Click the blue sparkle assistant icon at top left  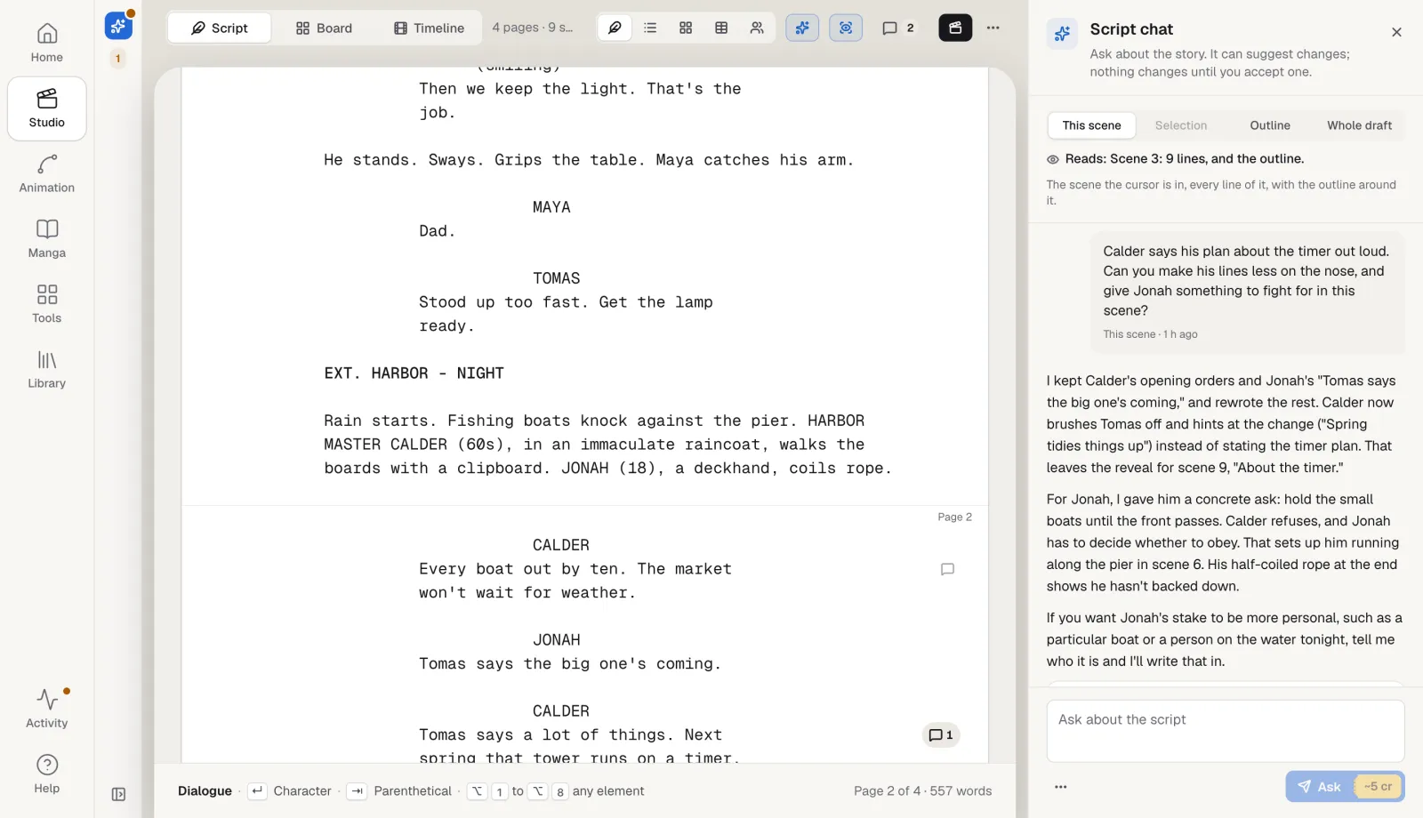[118, 27]
